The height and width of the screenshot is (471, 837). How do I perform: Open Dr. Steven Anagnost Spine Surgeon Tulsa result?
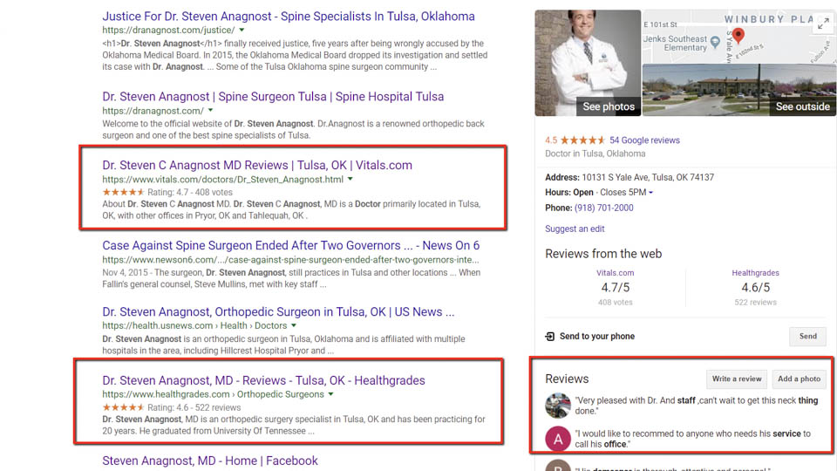click(273, 97)
